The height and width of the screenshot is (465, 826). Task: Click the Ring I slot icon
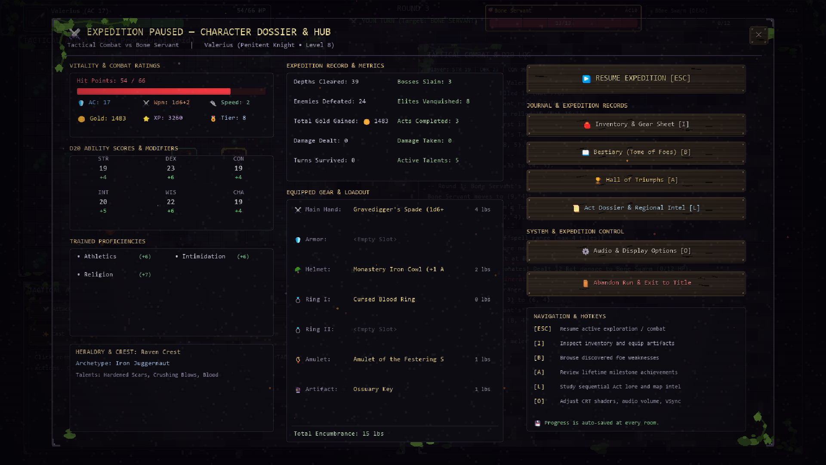point(298,300)
